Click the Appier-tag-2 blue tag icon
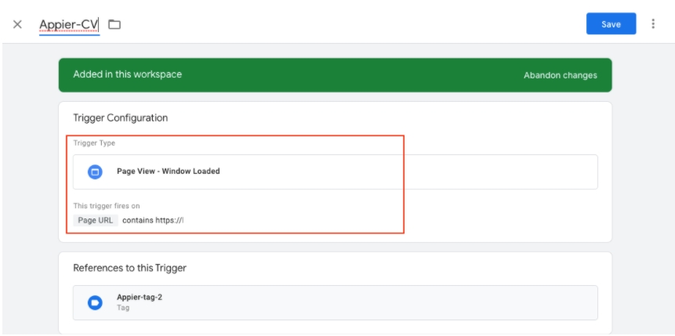This screenshot has height=336, width=675. pyautogui.click(x=95, y=302)
